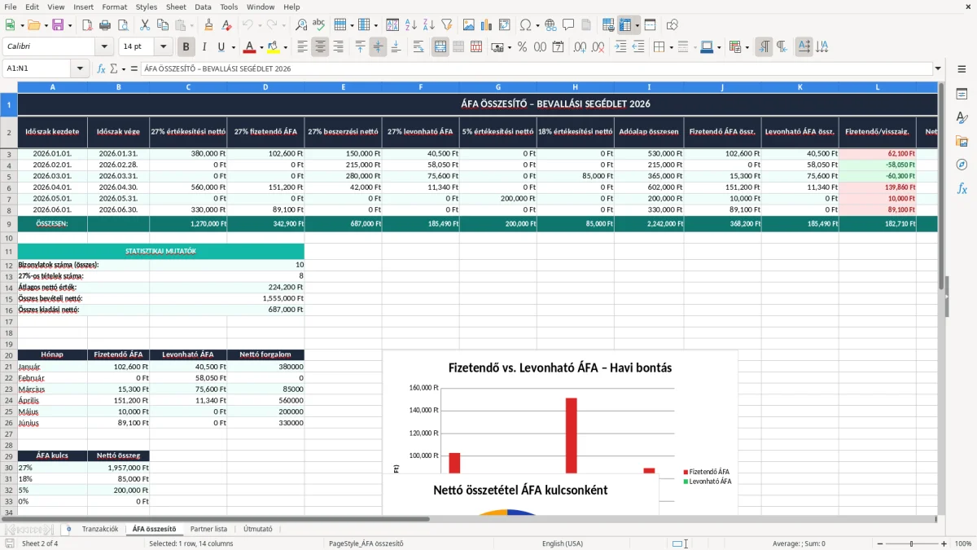Cut the selection with scissors icon
Screen dimensions: 977x550
pyautogui.click(x=145, y=25)
